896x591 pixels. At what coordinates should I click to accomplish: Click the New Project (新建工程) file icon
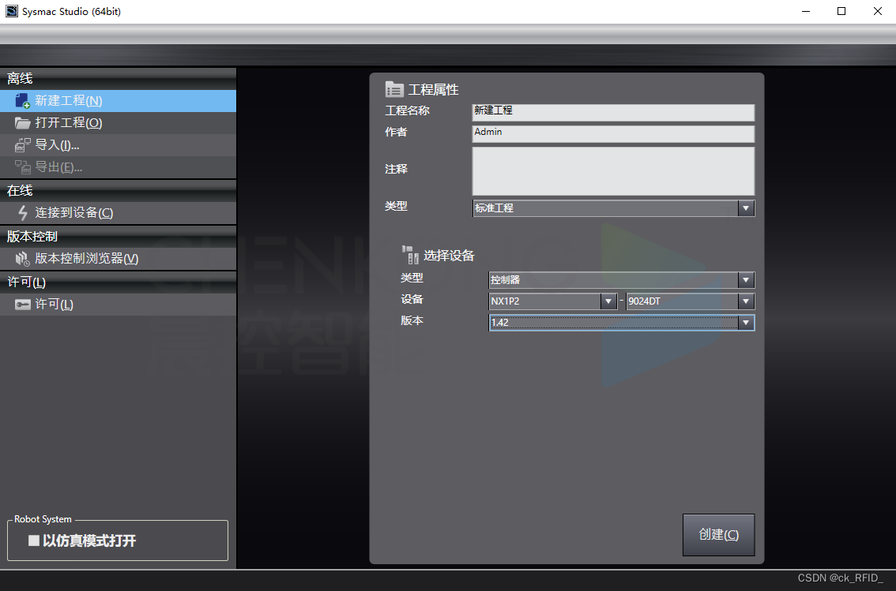click(22, 101)
